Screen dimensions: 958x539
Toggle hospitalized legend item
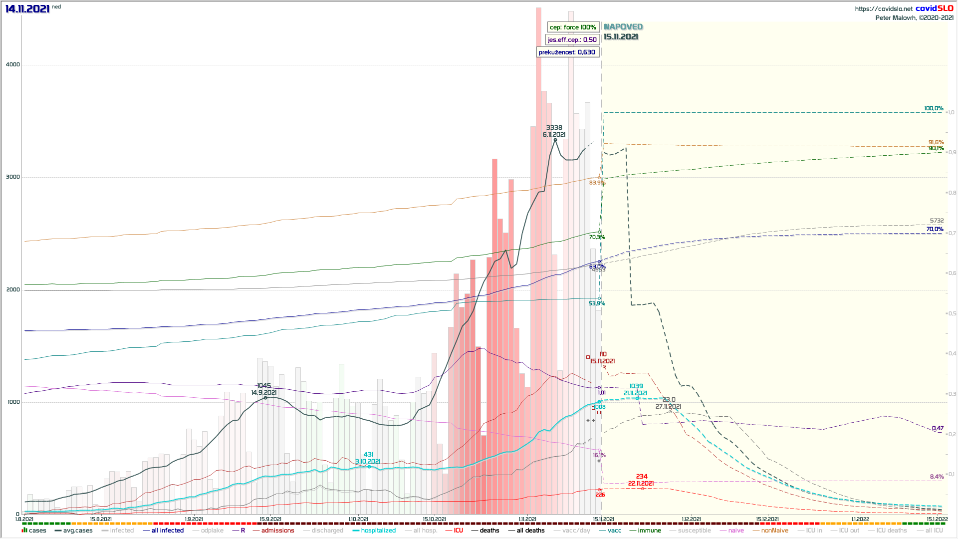[x=378, y=531]
